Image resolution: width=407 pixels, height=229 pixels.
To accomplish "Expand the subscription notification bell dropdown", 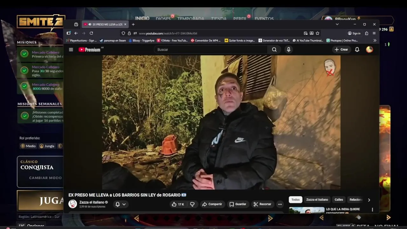I will point(121,204).
